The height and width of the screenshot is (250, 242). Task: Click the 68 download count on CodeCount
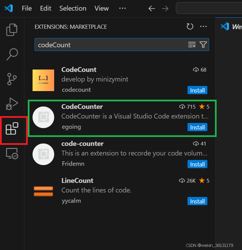(x=200, y=70)
